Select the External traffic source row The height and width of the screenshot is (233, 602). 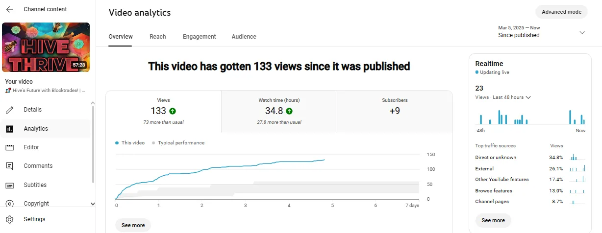pos(530,169)
